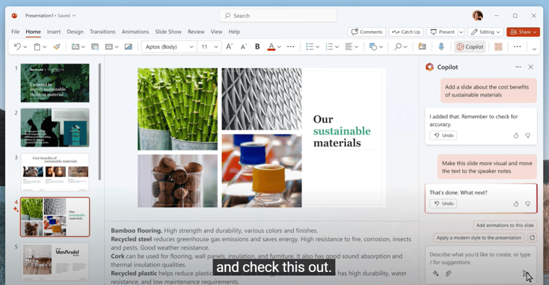Click the Comments button
The height and width of the screenshot is (285, 549).
[x=366, y=32]
